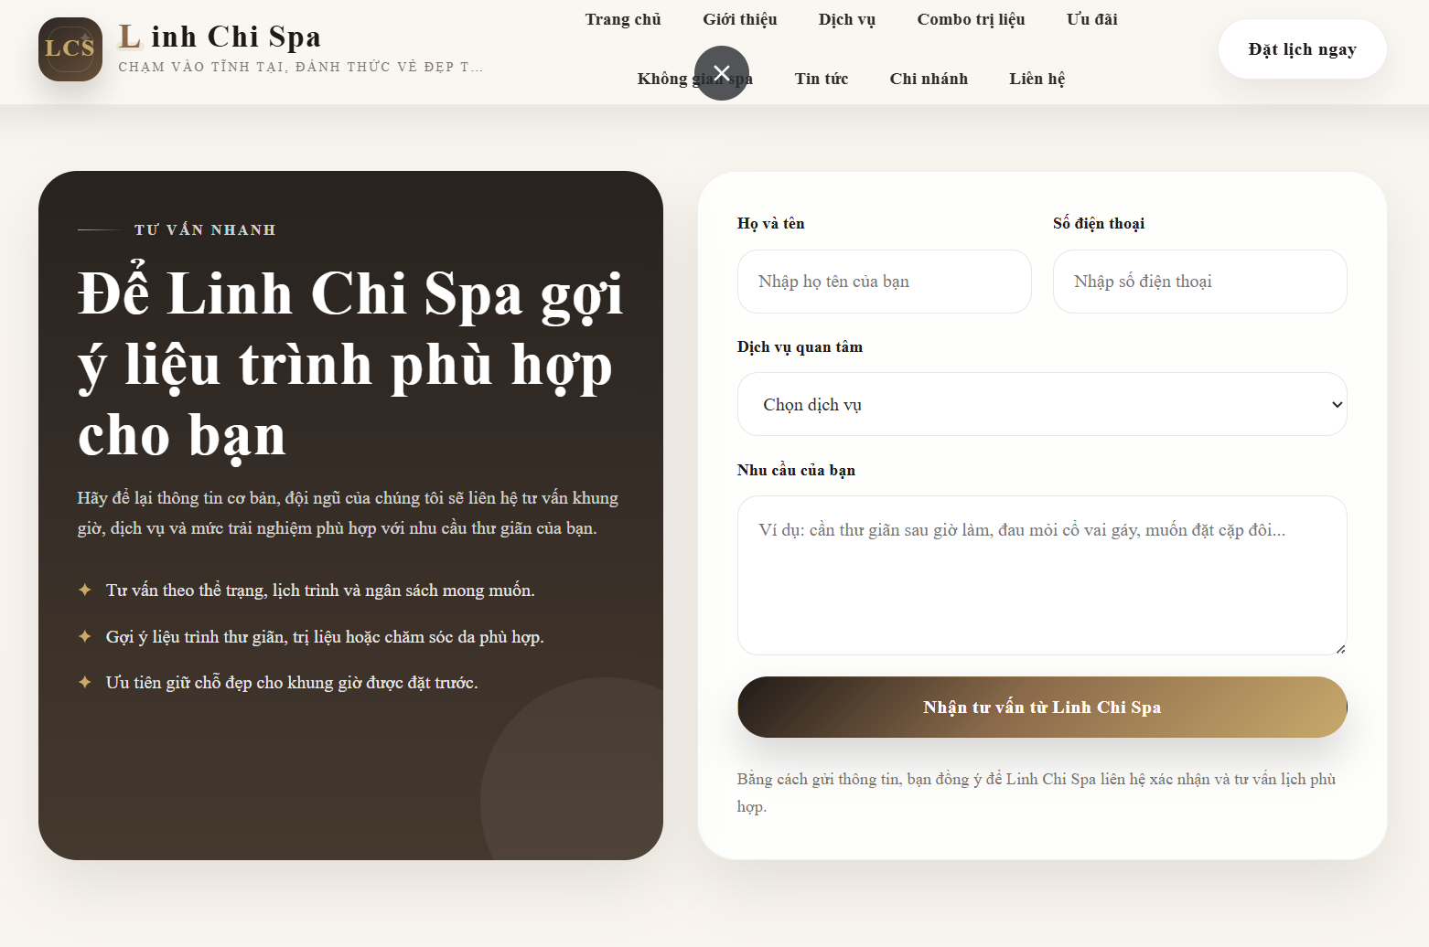Submit the form via 'Nhận tư vấn từ Linh Chi Spa'
The width and height of the screenshot is (1429, 947).
click(1042, 707)
